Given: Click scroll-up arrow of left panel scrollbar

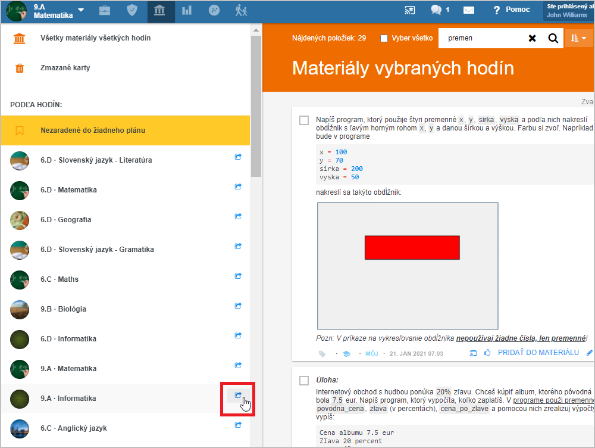Looking at the screenshot, I should 256,30.
